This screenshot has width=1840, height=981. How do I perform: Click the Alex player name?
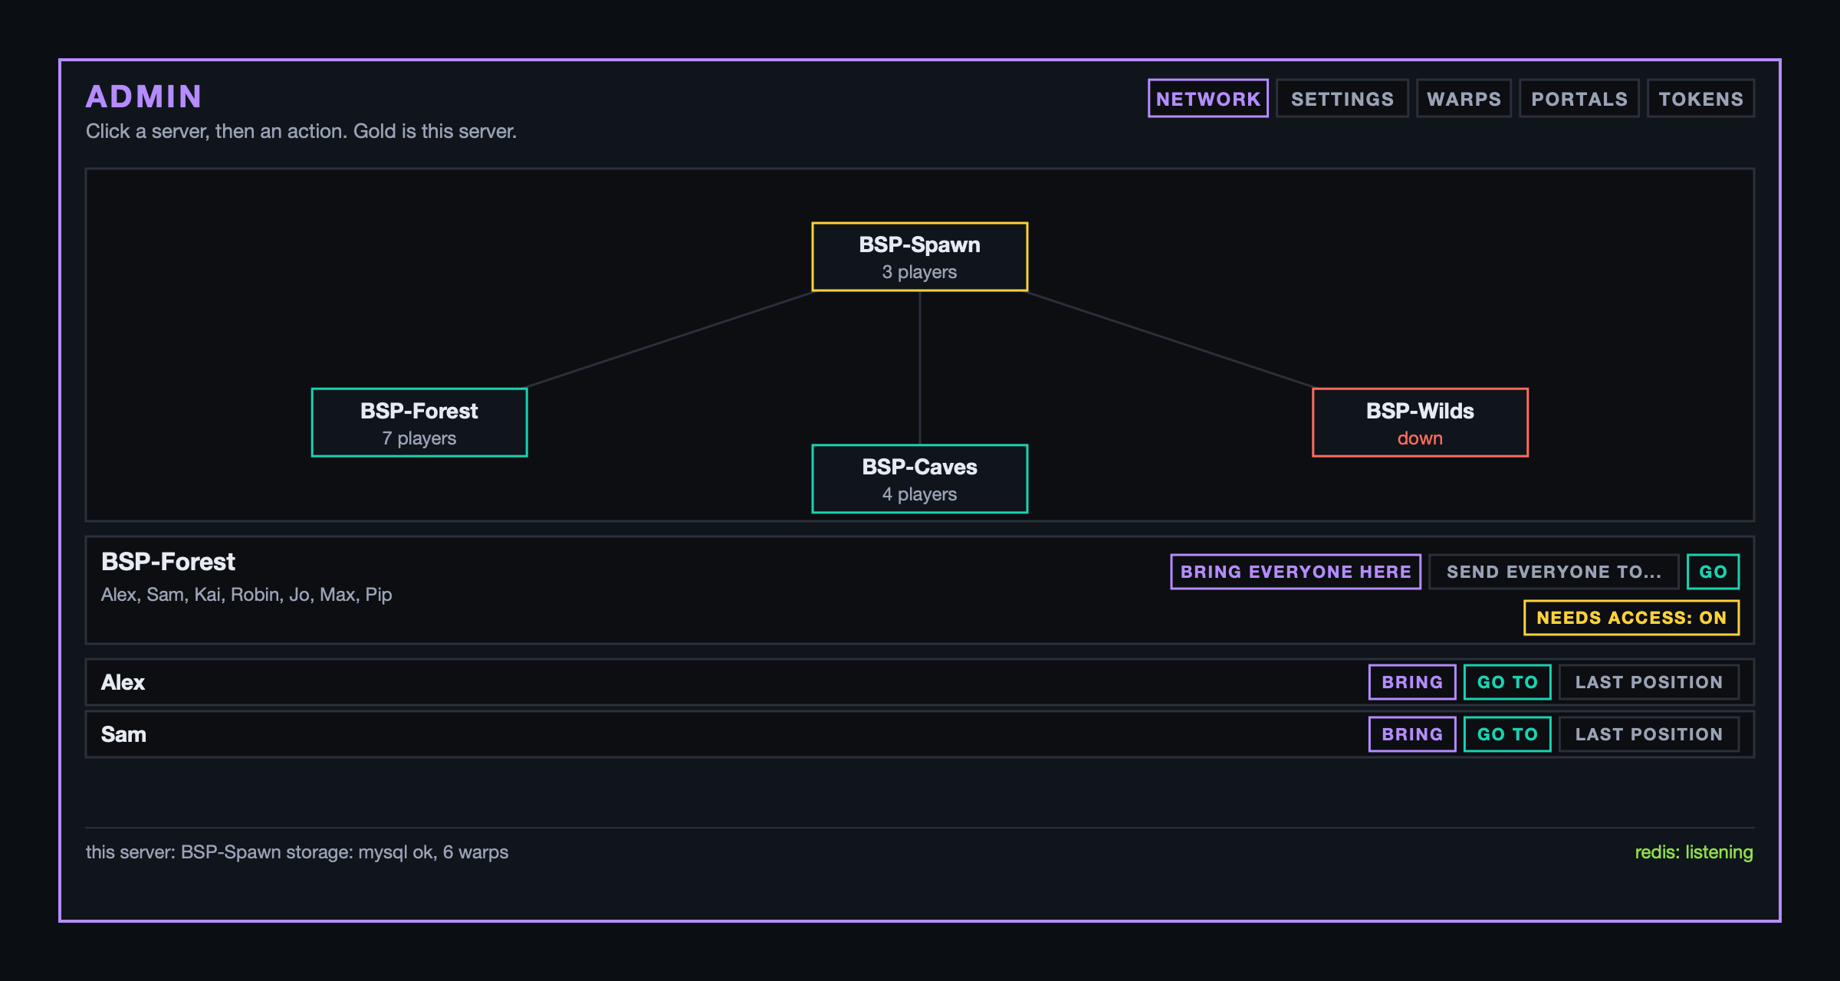click(x=123, y=682)
